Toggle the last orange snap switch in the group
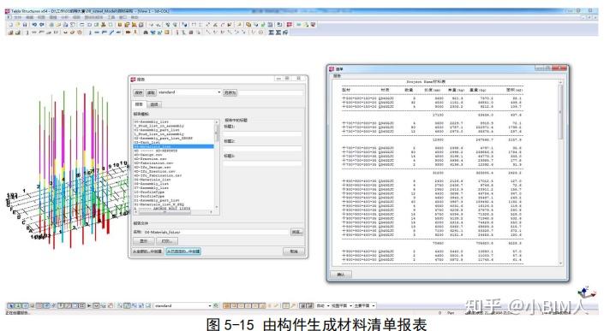604x331 pixels. tap(263, 305)
